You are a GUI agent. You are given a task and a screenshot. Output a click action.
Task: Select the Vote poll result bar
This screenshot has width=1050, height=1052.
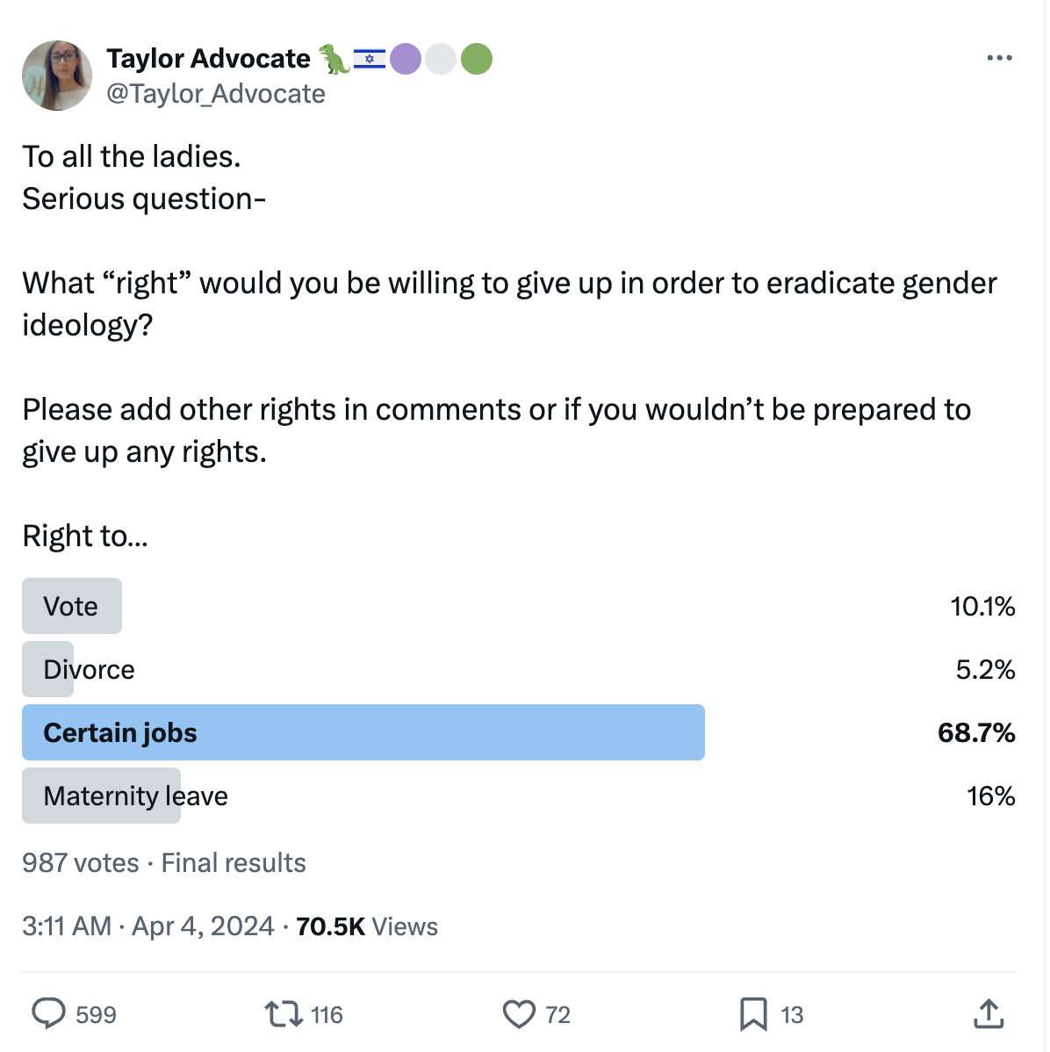pyautogui.click(x=72, y=606)
